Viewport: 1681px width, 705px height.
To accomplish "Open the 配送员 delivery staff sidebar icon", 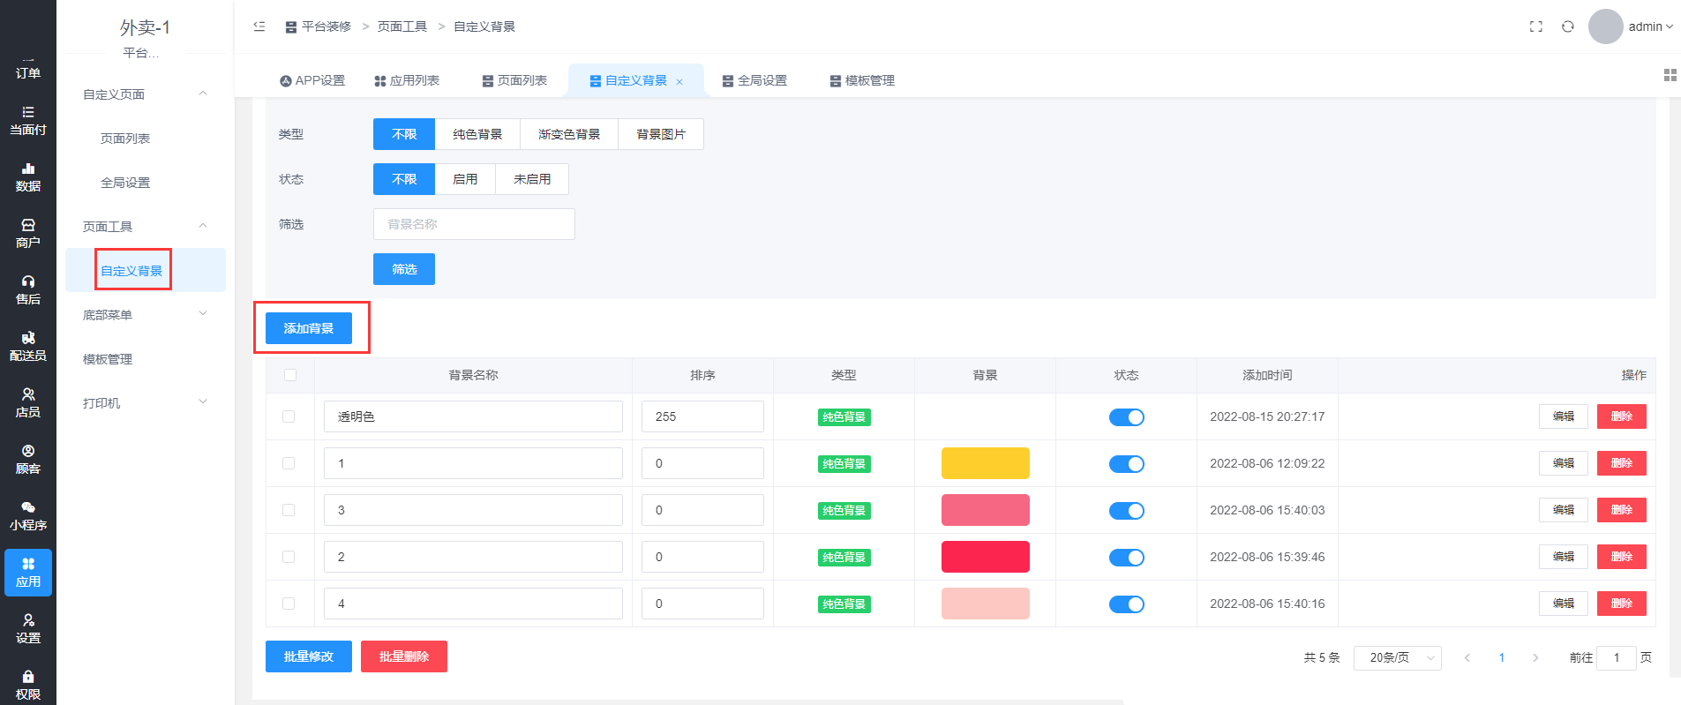I will (28, 347).
